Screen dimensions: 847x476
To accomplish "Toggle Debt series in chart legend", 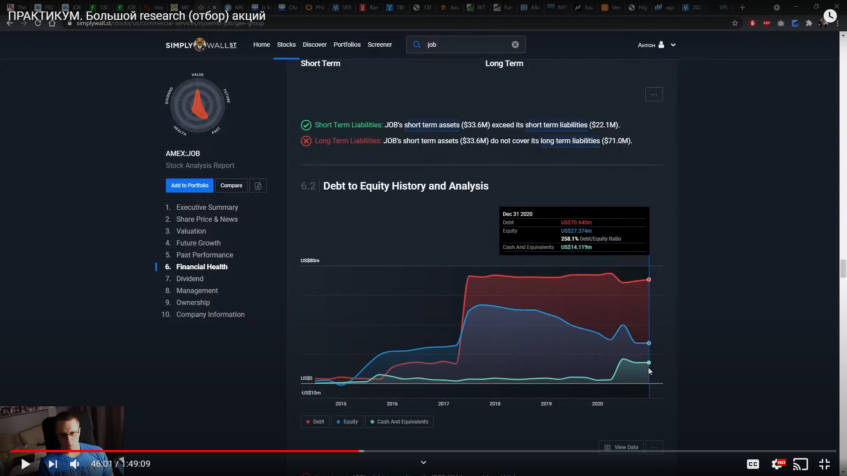I will pos(315,422).
